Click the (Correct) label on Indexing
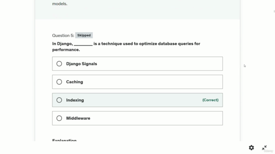The image size is (275, 154). tap(211, 100)
